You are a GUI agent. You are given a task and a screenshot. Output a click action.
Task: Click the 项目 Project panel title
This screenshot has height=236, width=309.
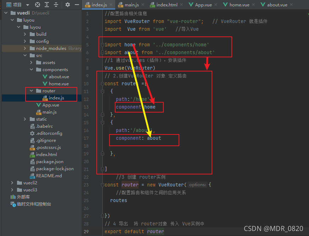click(x=17, y=5)
